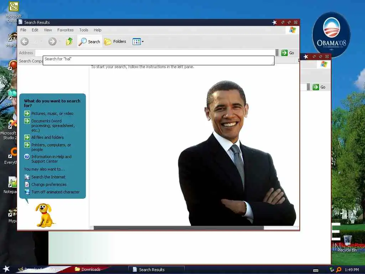
Task: Click Go button in Search Results window
Action: (288, 53)
